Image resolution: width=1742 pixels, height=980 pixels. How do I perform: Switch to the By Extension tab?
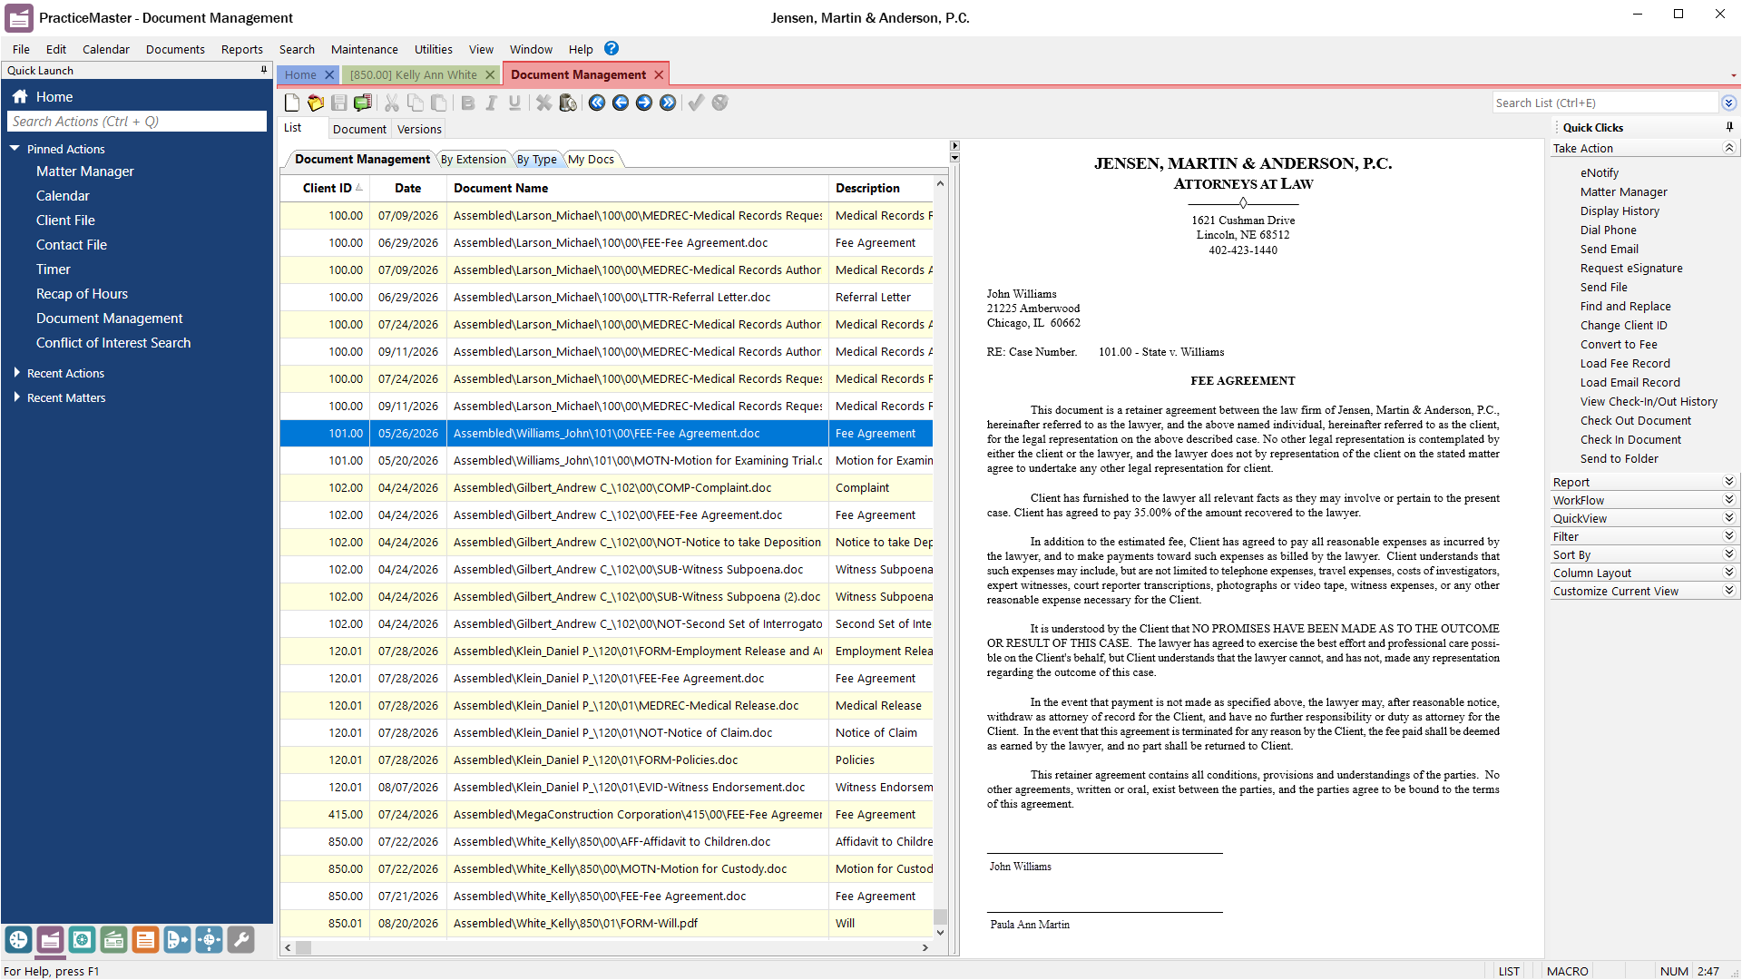[473, 159]
